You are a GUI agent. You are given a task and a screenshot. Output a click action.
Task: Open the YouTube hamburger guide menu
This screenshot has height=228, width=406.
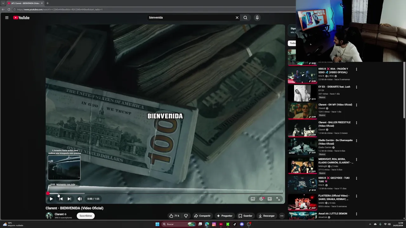coord(7,18)
